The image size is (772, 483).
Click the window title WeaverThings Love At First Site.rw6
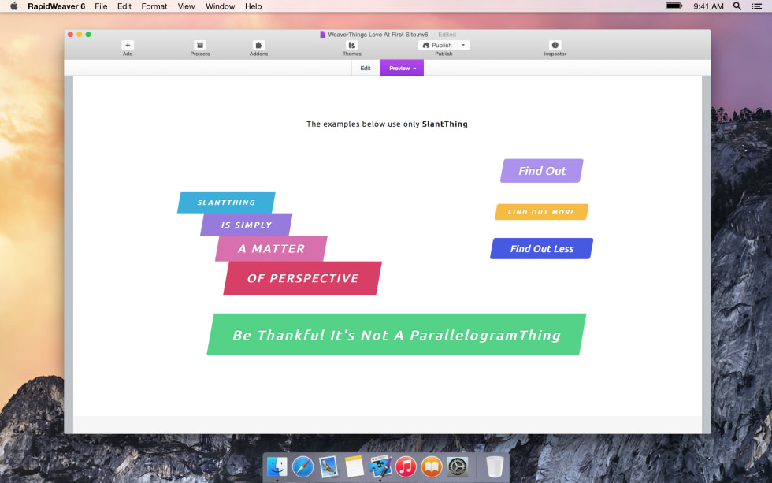pyautogui.click(x=377, y=35)
